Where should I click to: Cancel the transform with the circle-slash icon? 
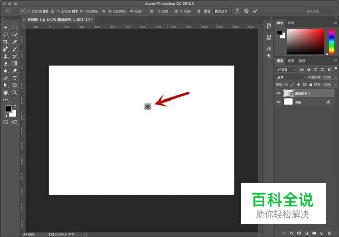(x=246, y=11)
